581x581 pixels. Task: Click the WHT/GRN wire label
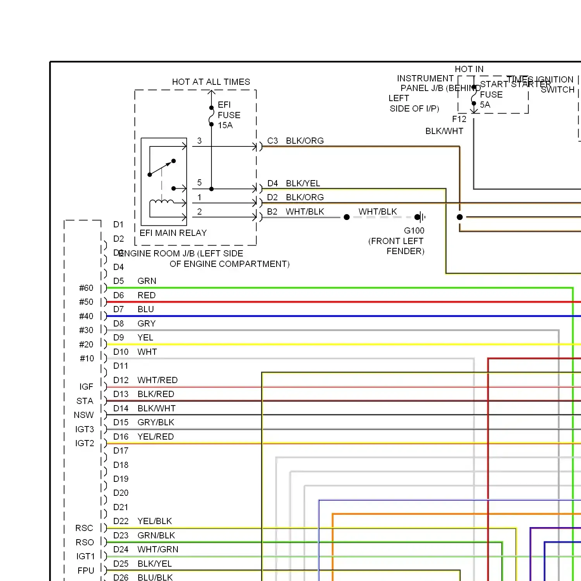(x=158, y=549)
